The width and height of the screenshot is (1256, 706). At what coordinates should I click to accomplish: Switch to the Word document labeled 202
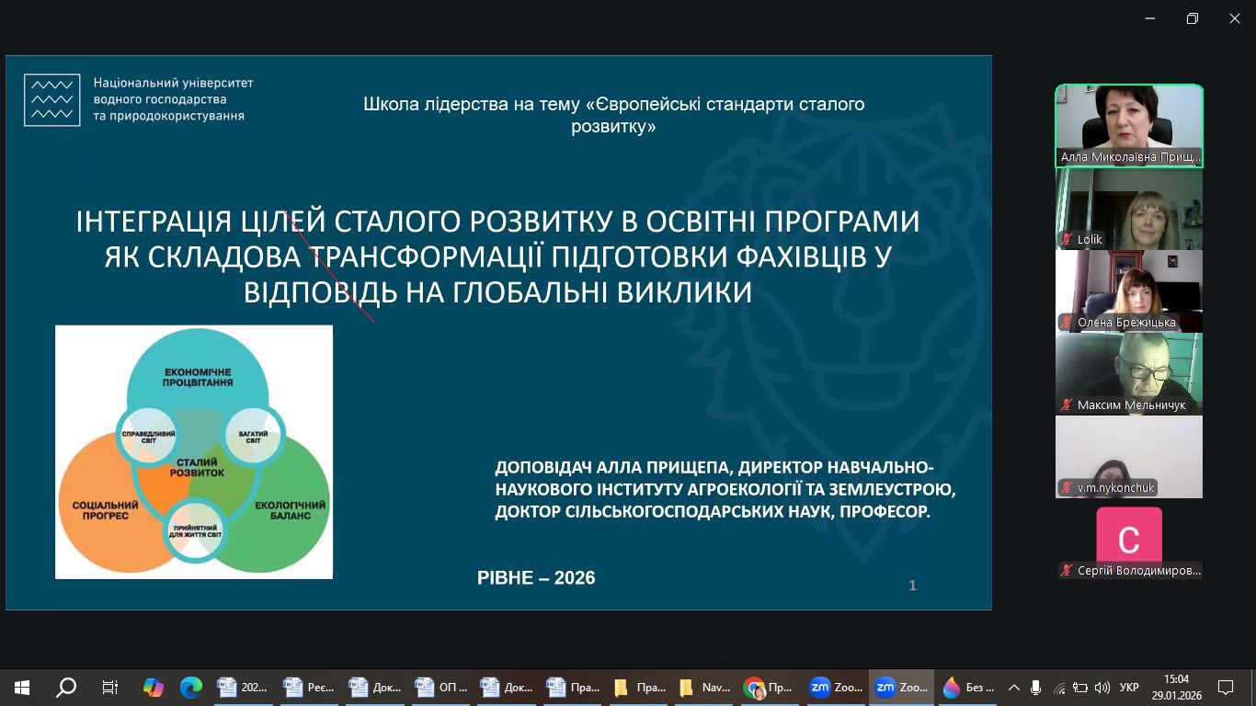tap(243, 687)
